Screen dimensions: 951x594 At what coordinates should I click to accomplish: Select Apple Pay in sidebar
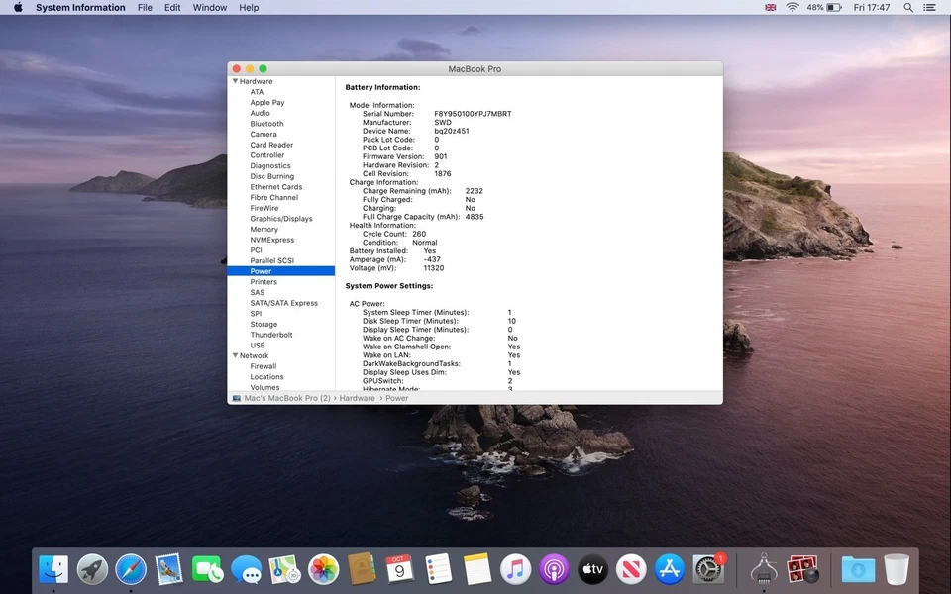[x=267, y=102]
